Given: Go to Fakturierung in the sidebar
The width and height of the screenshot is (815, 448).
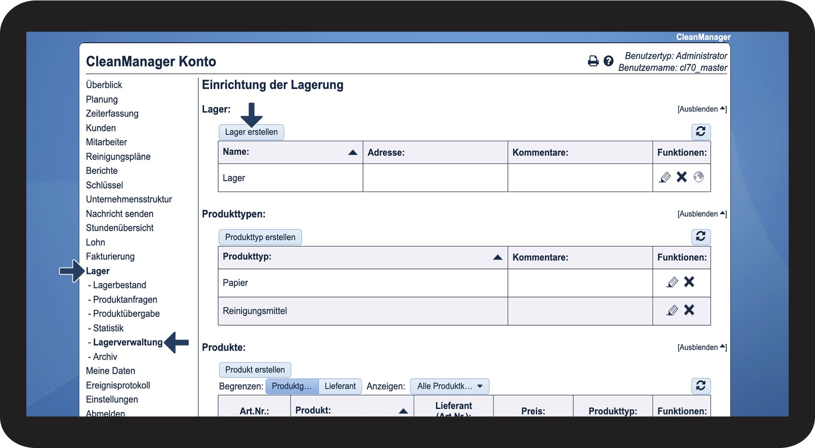Looking at the screenshot, I should click(110, 257).
